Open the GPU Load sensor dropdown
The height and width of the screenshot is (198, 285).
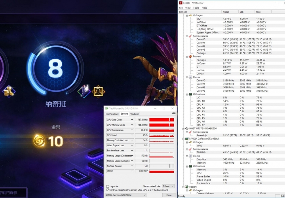pyautogui.click(x=132, y=135)
